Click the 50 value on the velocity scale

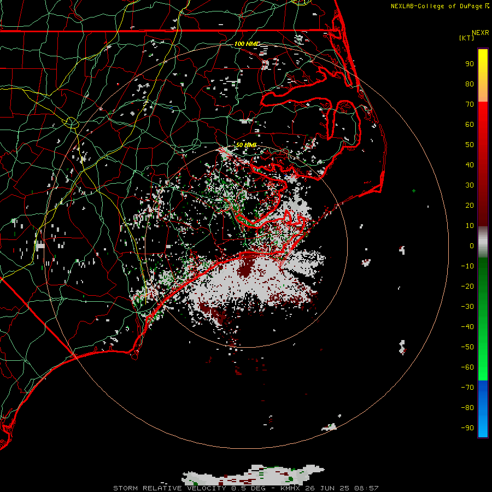tap(470, 145)
